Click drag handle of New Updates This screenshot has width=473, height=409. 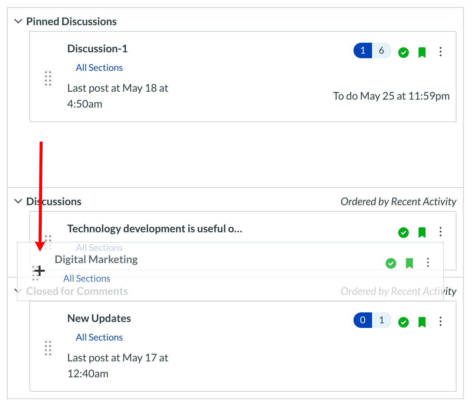click(48, 348)
